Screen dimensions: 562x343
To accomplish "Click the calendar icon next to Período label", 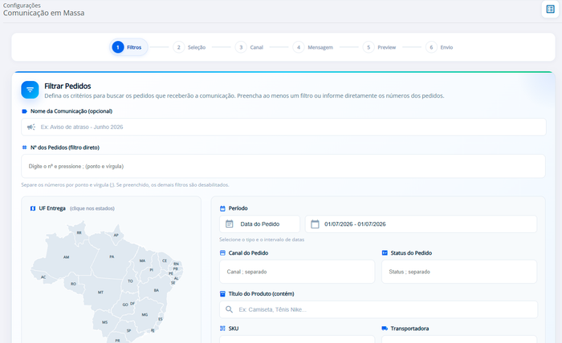I will click(x=222, y=208).
